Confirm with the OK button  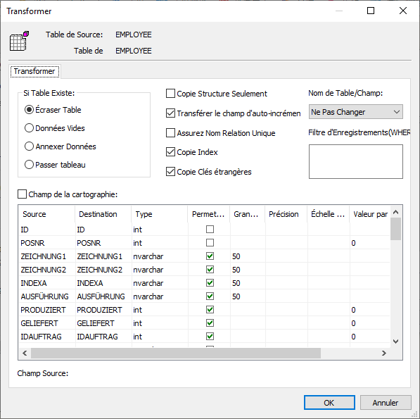(329, 402)
